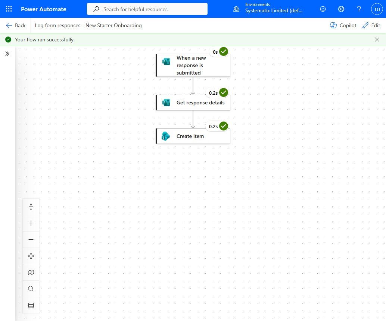Viewport: 386px width, 321px height.
Task: Click 0.2s duration on Get response details
Action: click(x=213, y=93)
